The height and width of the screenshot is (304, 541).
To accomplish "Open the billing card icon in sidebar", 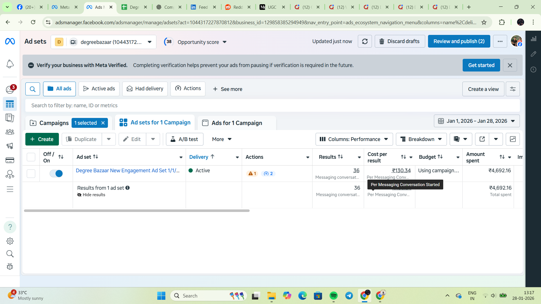I will pyautogui.click(x=10, y=160).
